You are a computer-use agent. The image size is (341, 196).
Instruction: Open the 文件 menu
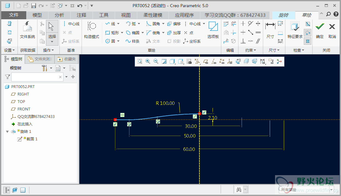[x=14, y=15]
